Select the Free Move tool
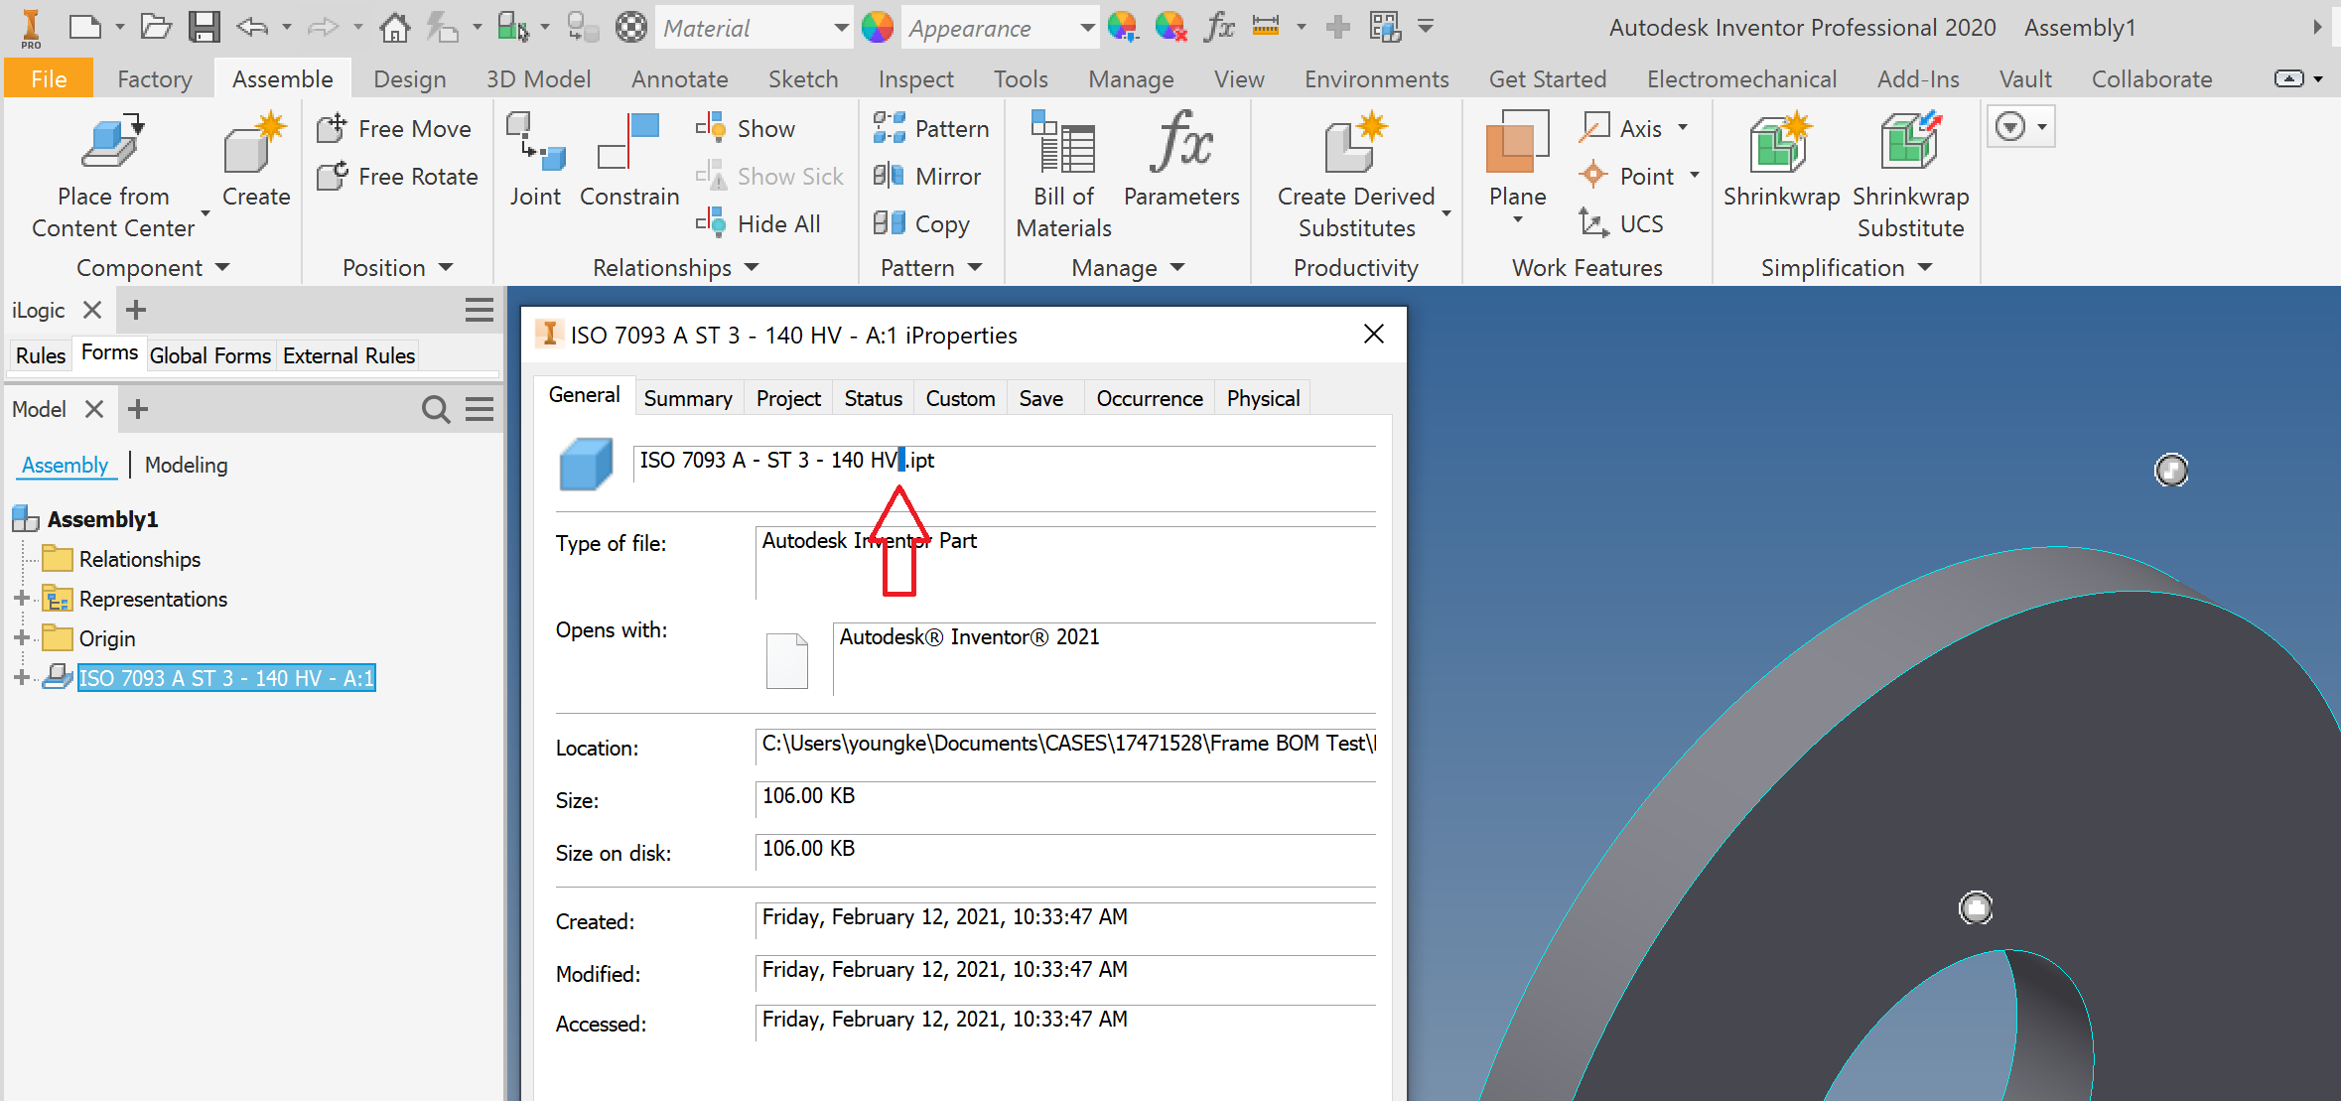Viewport: 2341px width, 1101px height. coord(394,128)
